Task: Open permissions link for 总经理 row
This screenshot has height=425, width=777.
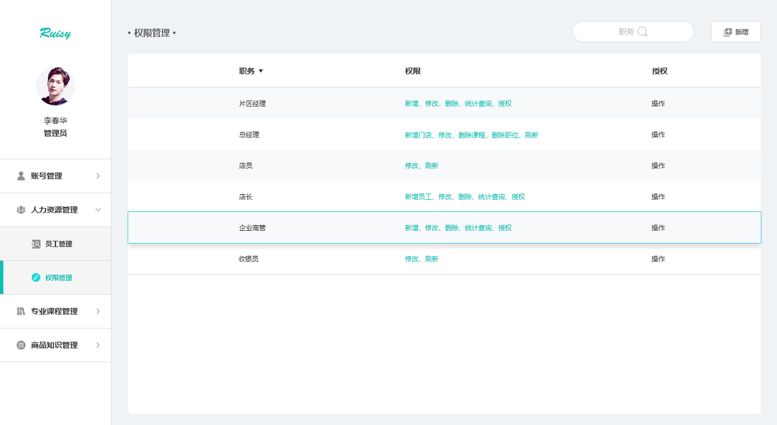Action: coord(471,135)
